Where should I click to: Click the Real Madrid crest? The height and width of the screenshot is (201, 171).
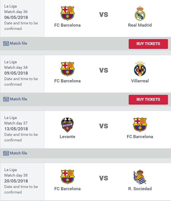(140, 13)
